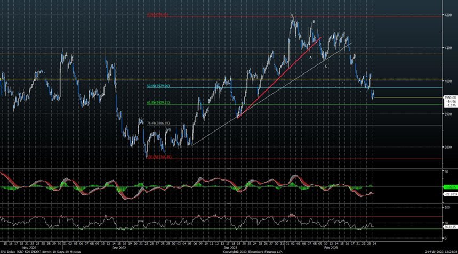Click the RSI value tag 36.1415
This screenshot has height=254, width=458.
click(x=451, y=227)
